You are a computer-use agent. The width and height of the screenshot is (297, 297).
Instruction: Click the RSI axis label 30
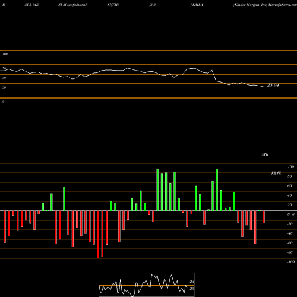[4, 87]
